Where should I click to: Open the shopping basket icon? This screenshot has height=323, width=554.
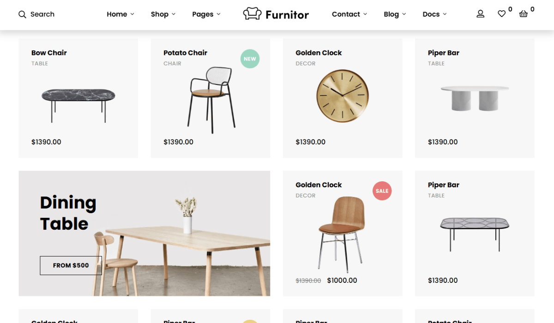[523, 14]
